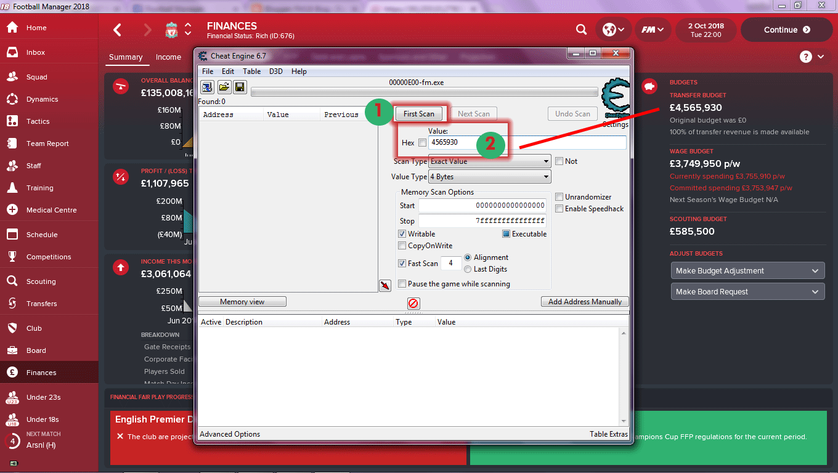Open Table Extras

click(x=609, y=434)
